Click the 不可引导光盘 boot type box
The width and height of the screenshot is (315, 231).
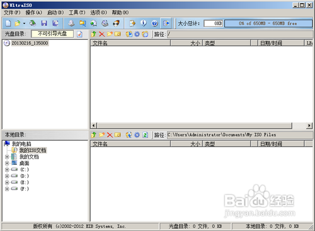coord(52,33)
